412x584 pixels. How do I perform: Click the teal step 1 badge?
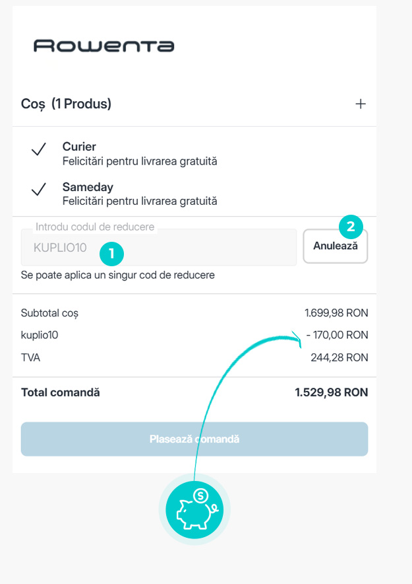tap(111, 253)
